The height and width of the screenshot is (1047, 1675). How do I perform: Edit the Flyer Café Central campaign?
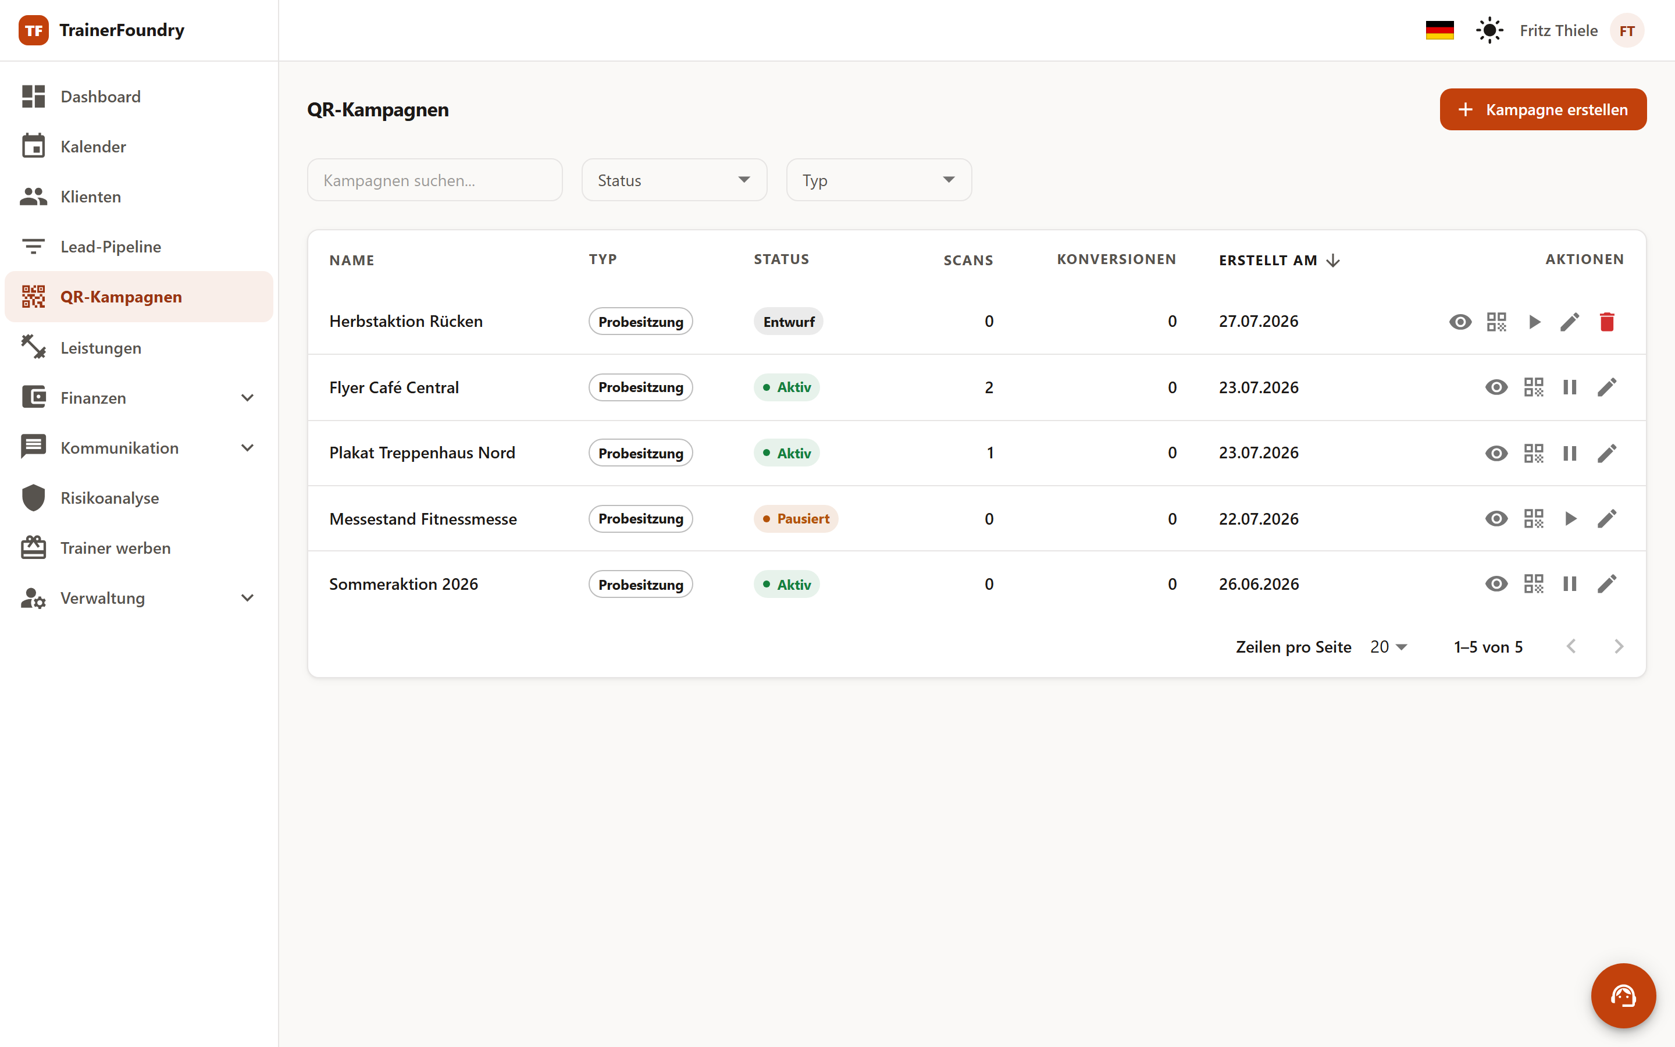1607,387
